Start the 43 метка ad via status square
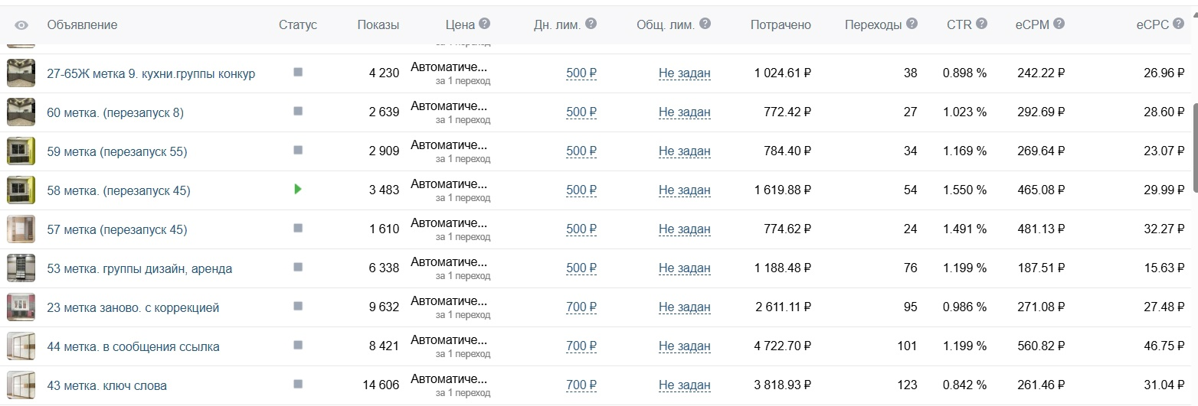 tap(298, 384)
